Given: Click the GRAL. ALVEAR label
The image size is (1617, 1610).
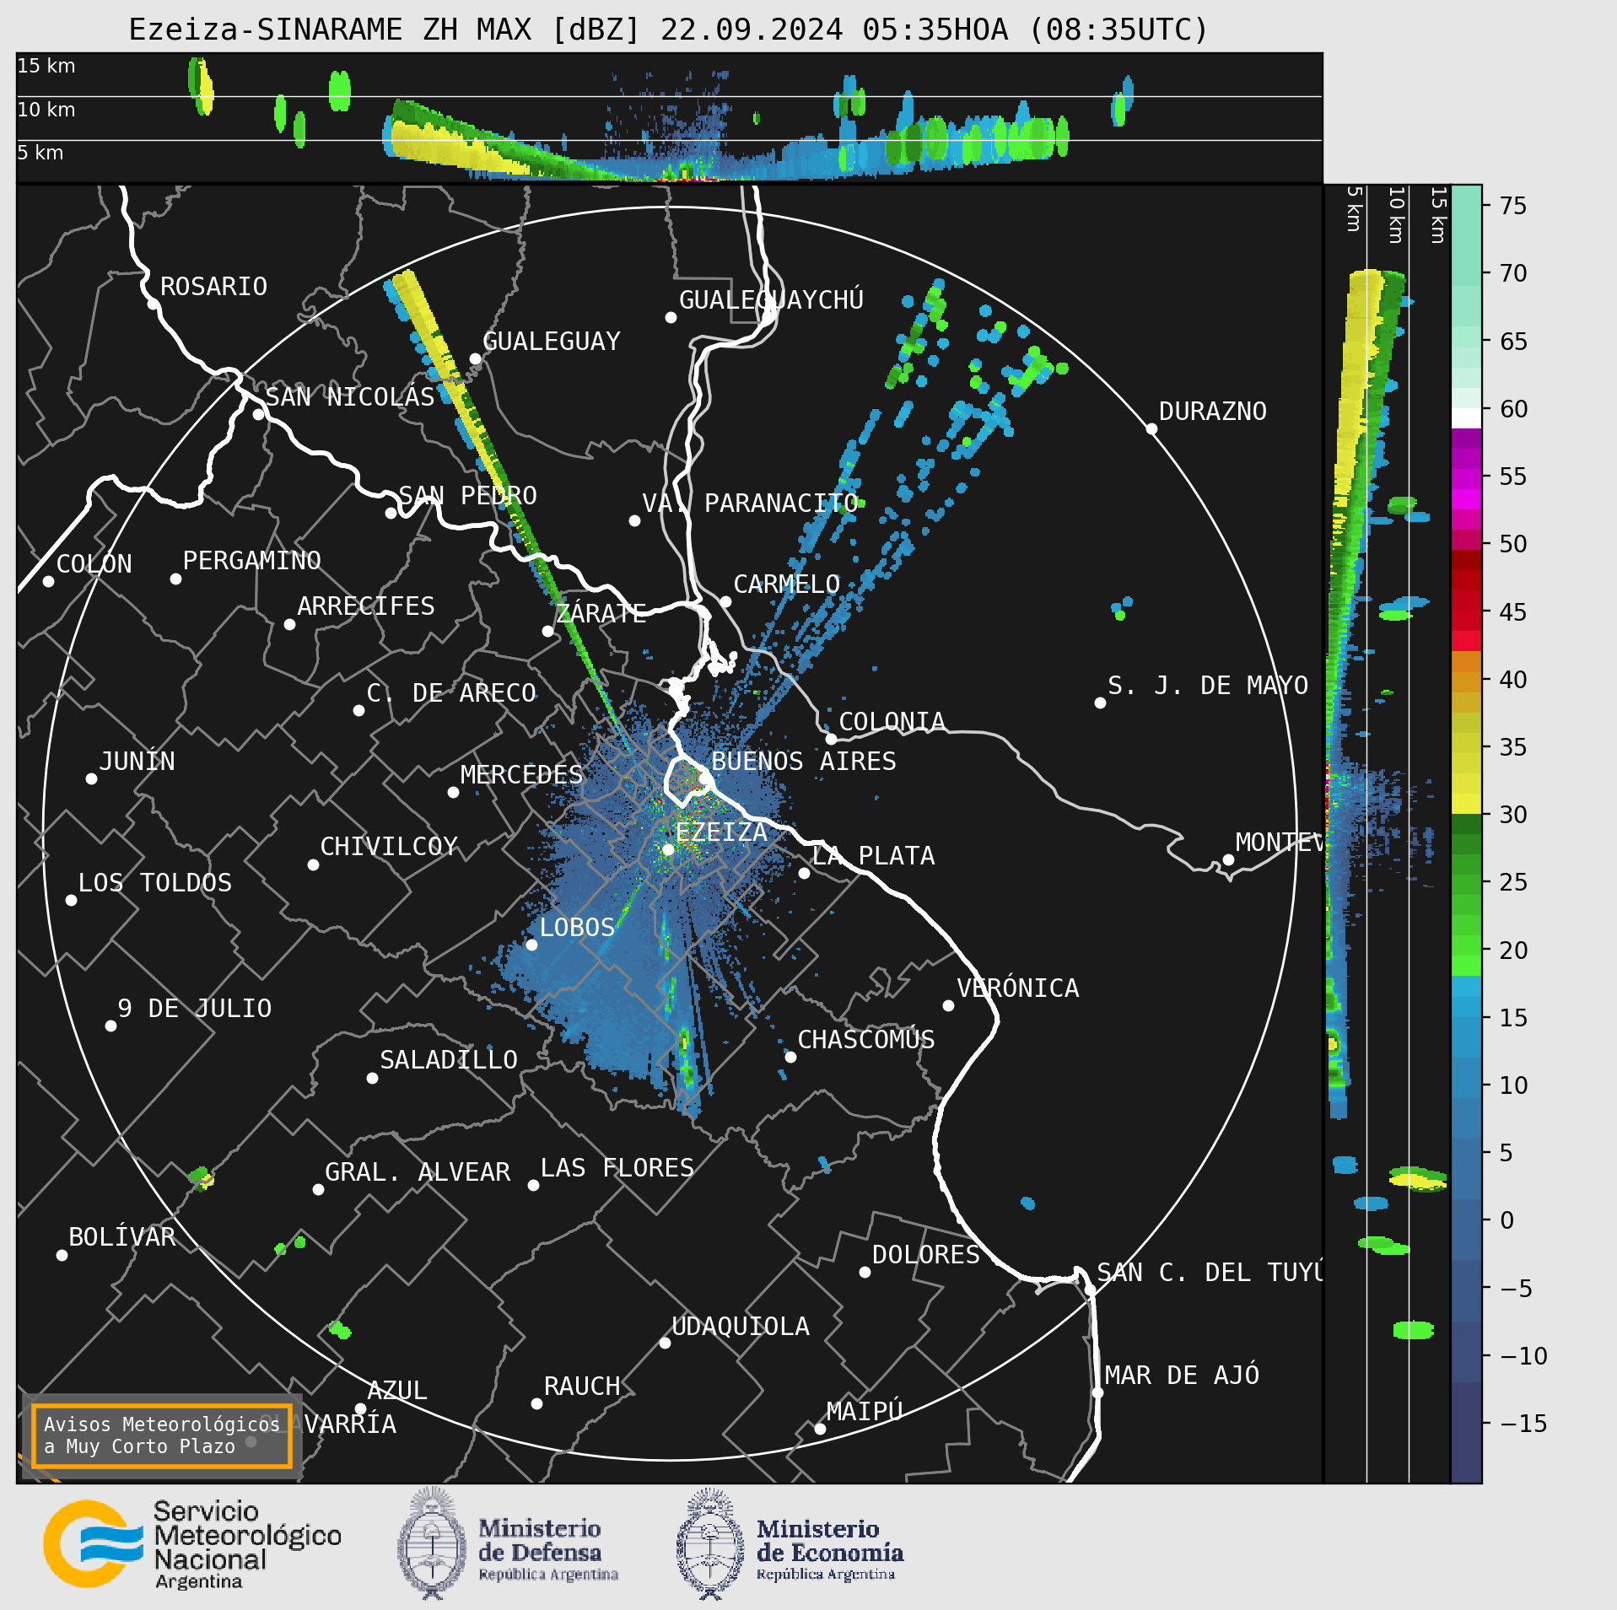Looking at the screenshot, I should coord(418,1172).
